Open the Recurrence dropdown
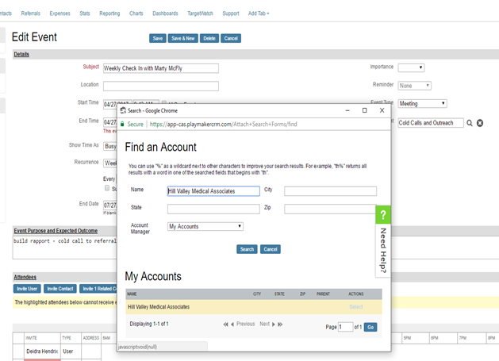499x361 pixels. click(x=110, y=163)
